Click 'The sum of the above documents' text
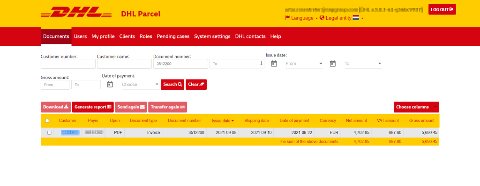 308,142
